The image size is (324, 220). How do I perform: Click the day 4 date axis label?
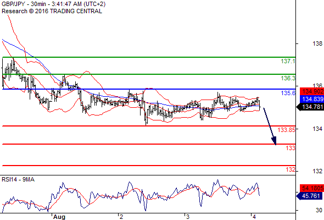(x=254, y=217)
